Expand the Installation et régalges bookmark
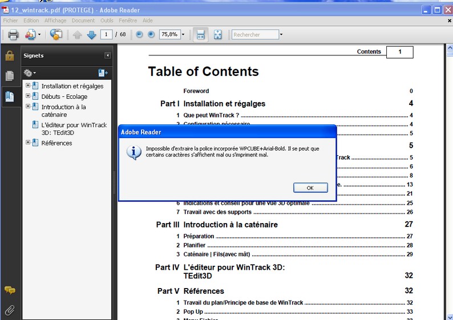Screen dimensions: 453x320 (x=28, y=85)
